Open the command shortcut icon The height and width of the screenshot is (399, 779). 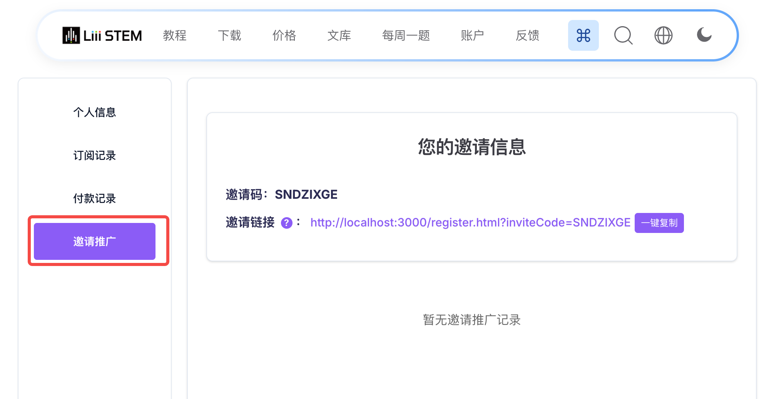(583, 35)
